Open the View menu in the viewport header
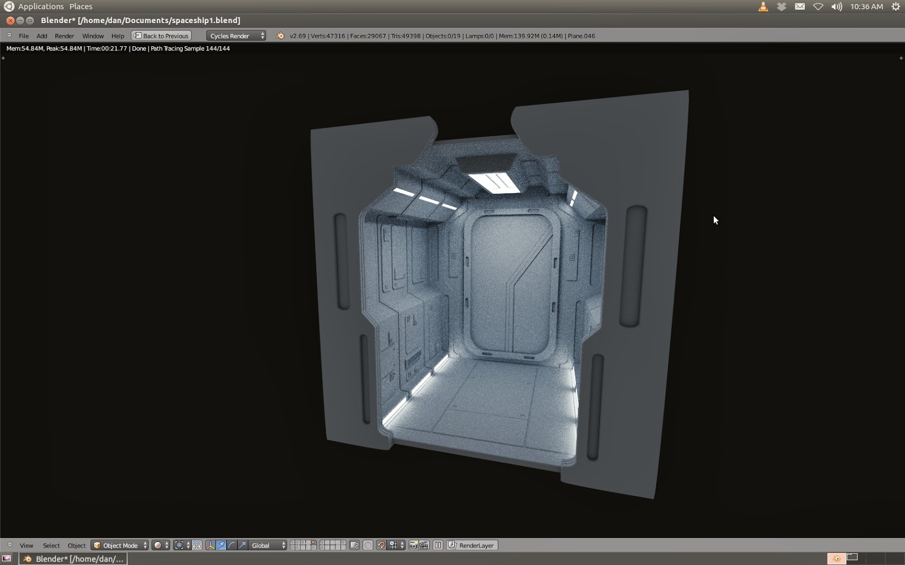This screenshot has width=905, height=565. tap(26, 545)
